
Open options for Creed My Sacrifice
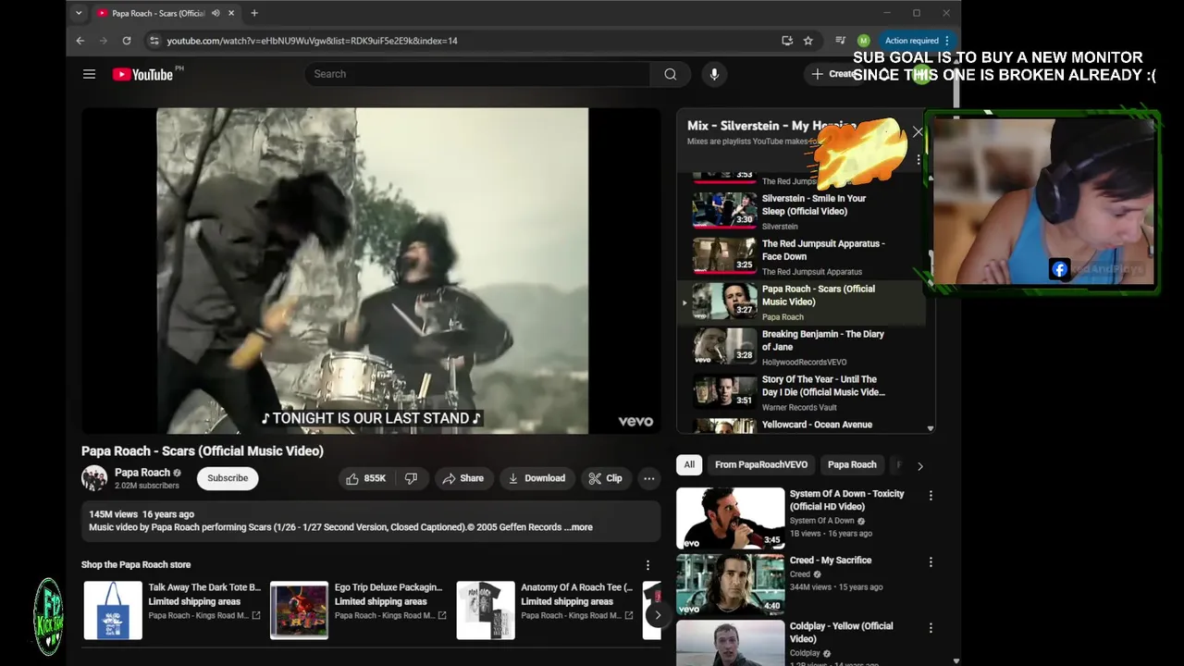[931, 562]
